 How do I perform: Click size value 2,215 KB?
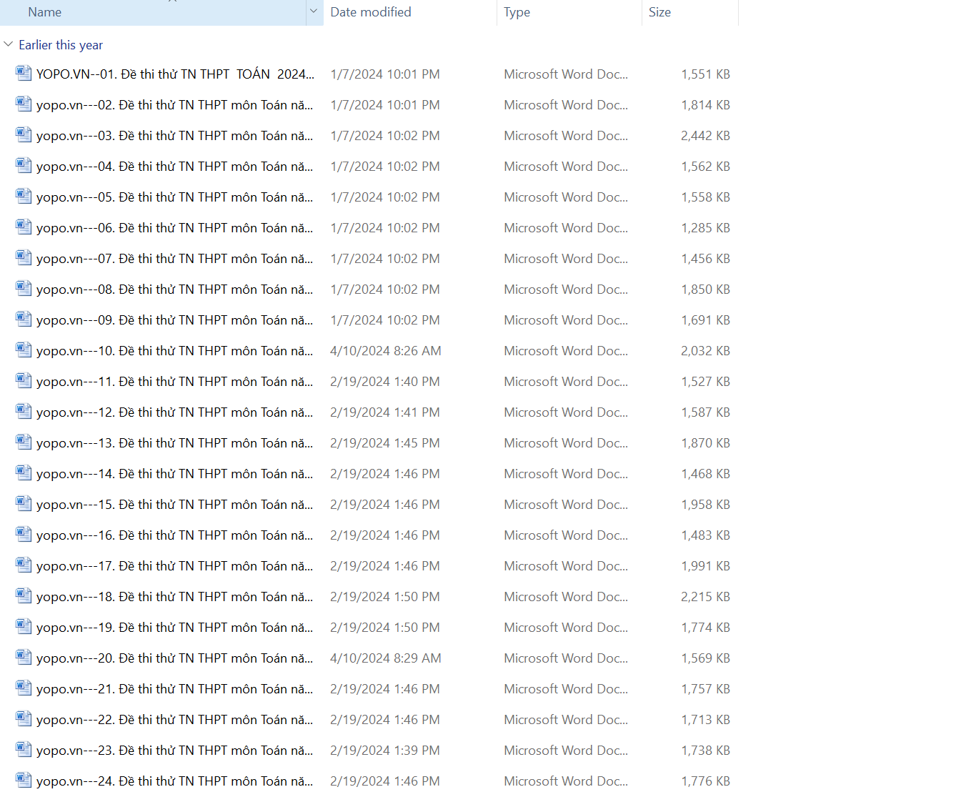click(705, 597)
